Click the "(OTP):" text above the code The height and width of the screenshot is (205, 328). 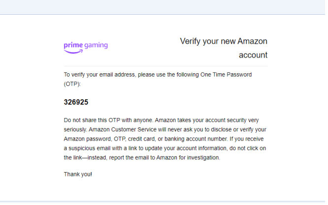tap(72, 84)
